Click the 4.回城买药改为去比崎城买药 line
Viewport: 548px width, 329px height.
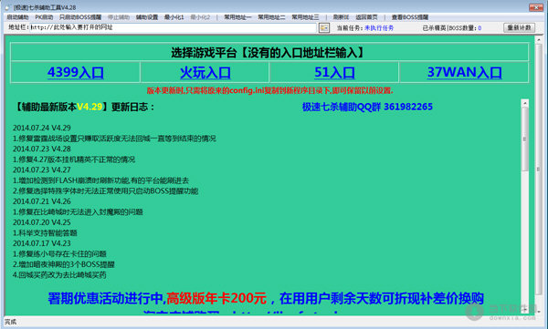59,275
